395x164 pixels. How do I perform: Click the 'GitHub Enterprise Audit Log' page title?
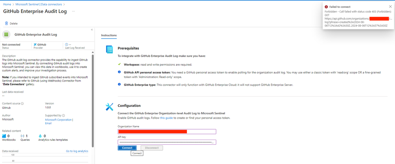click(35, 11)
